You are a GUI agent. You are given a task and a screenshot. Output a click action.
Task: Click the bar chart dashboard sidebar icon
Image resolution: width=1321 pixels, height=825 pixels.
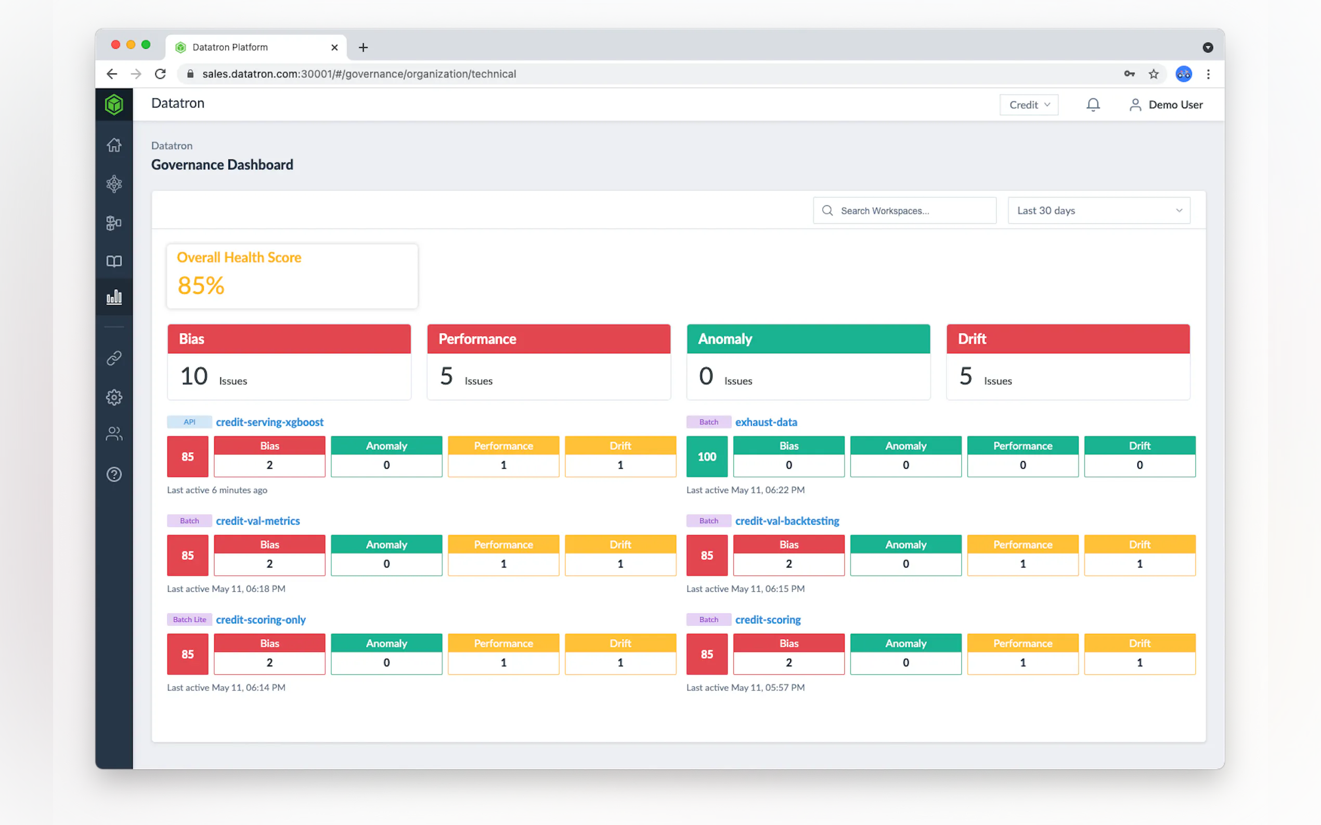tap(113, 297)
